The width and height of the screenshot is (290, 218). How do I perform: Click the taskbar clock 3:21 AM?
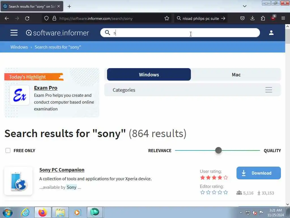coord(275,210)
